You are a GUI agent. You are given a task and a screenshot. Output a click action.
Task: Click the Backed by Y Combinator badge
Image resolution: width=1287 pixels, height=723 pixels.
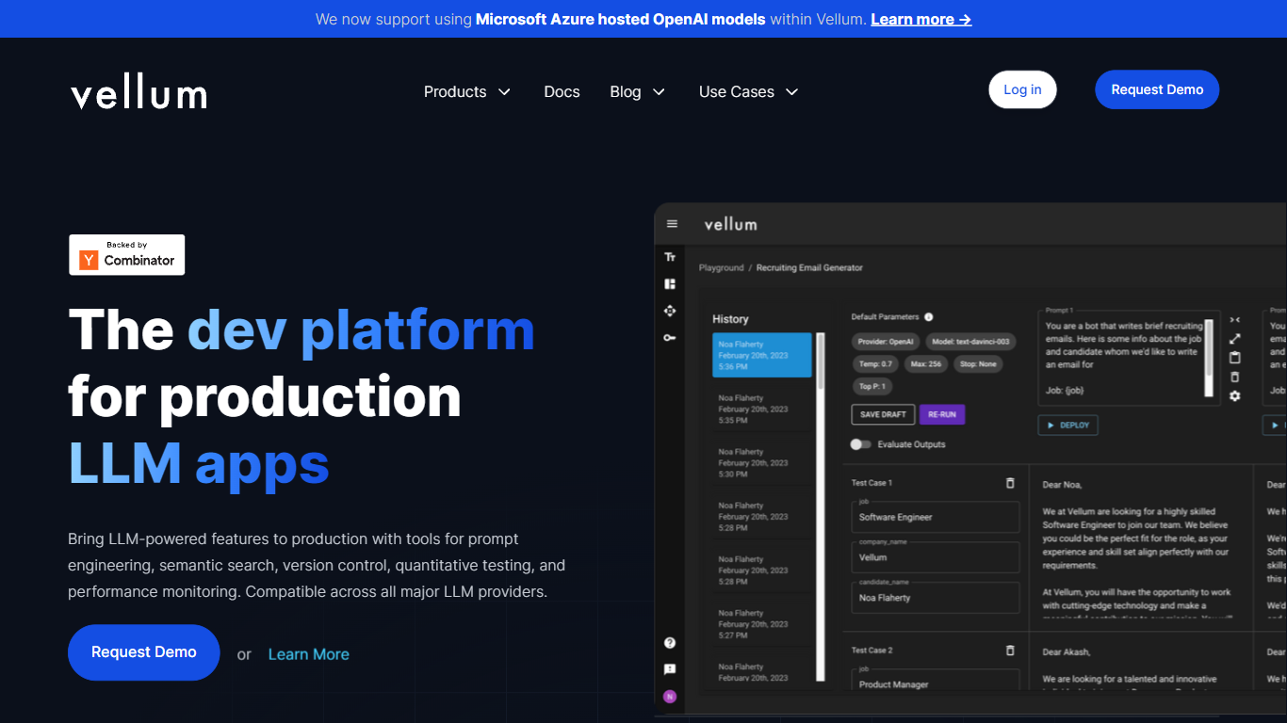tap(127, 255)
